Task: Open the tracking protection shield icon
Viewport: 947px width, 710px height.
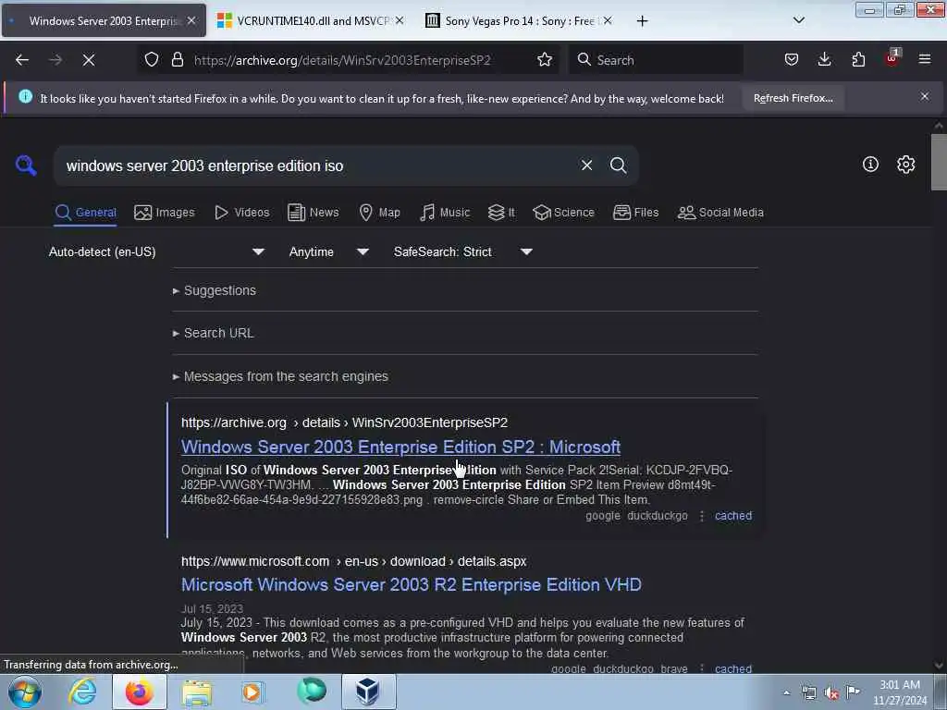Action: pos(152,60)
